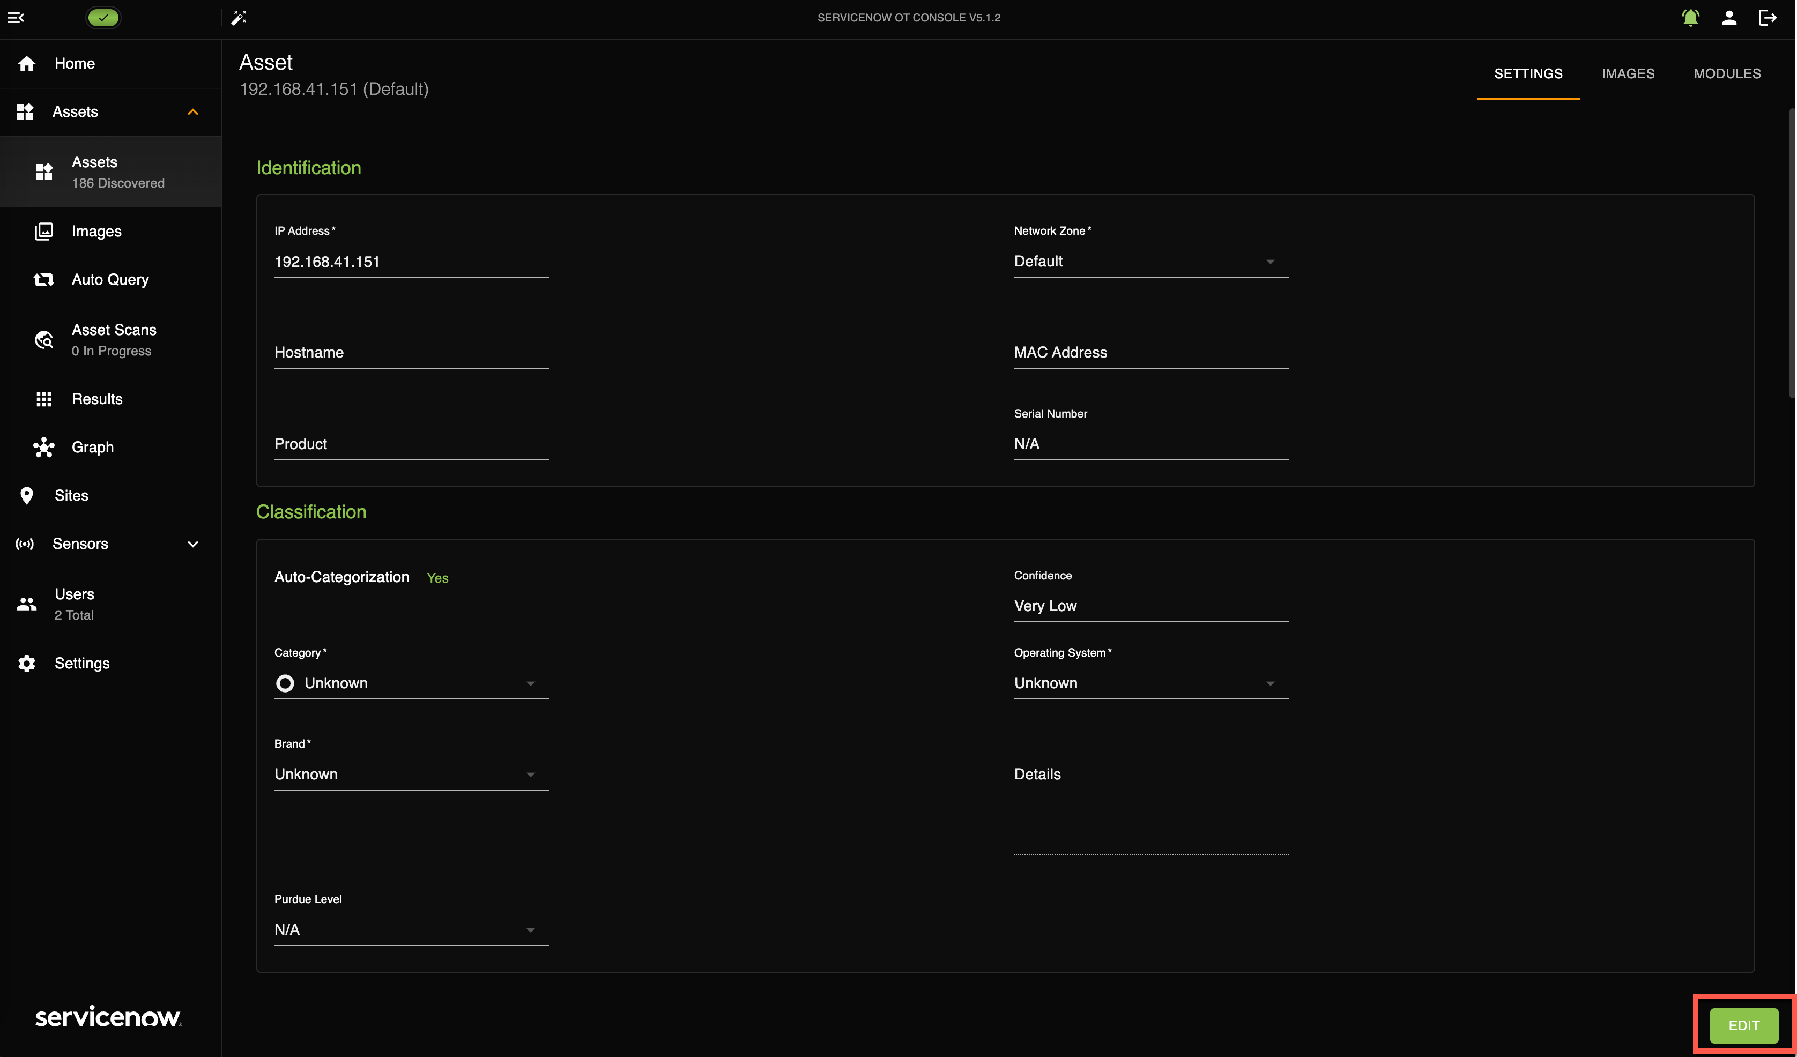Click asset subtitle 192.168.41.151 (Default)

334,89
